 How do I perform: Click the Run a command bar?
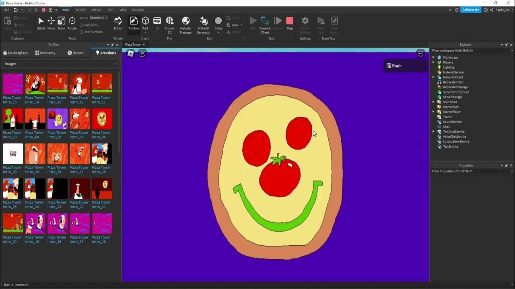click(x=257, y=285)
